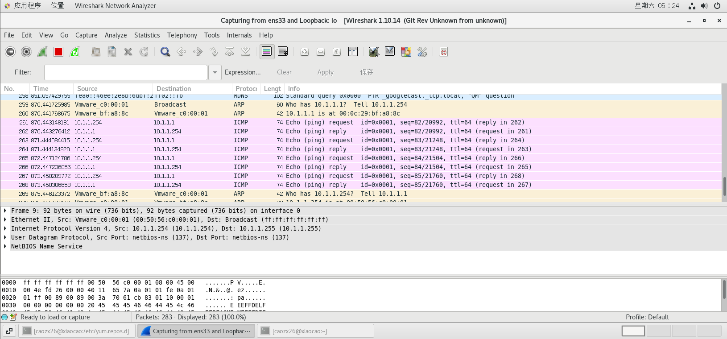Zoom out toolbar icon
Viewport: 727px width, 339px height.
click(x=321, y=52)
